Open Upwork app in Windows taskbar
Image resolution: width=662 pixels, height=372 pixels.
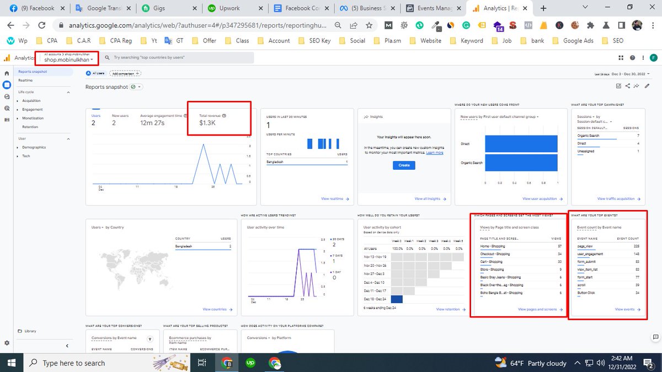point(250,363)
